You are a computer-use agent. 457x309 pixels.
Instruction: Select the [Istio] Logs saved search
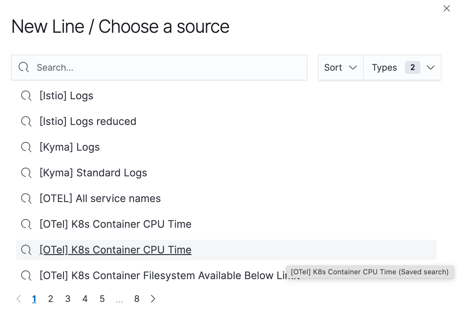[x=66, y=96]
